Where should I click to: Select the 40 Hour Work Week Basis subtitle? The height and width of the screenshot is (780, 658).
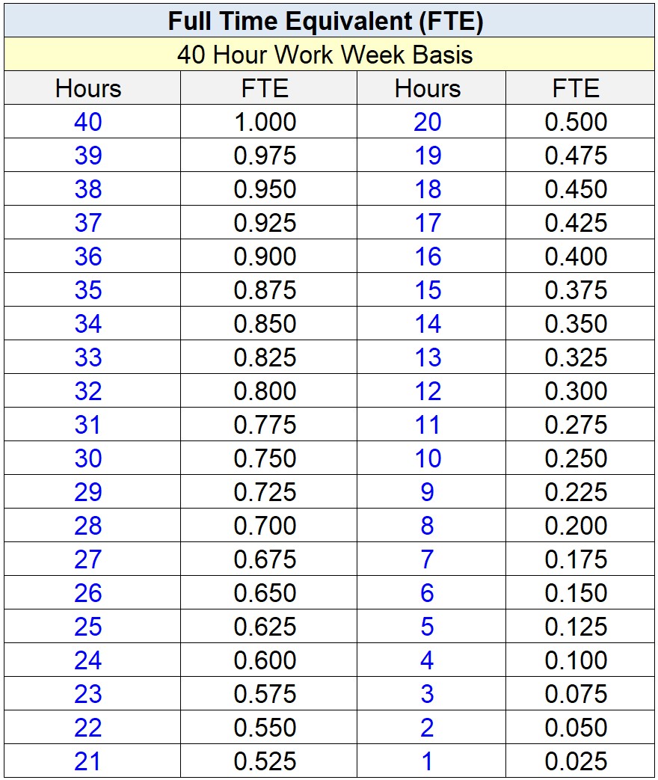coord(329,55)
